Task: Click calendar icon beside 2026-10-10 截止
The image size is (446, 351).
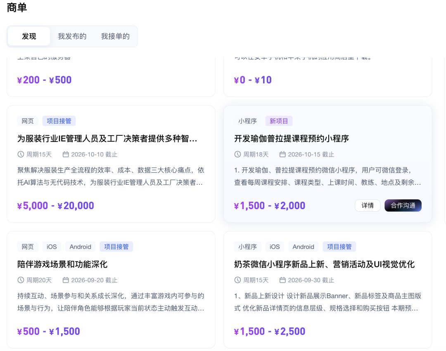Action: (66, 155)
